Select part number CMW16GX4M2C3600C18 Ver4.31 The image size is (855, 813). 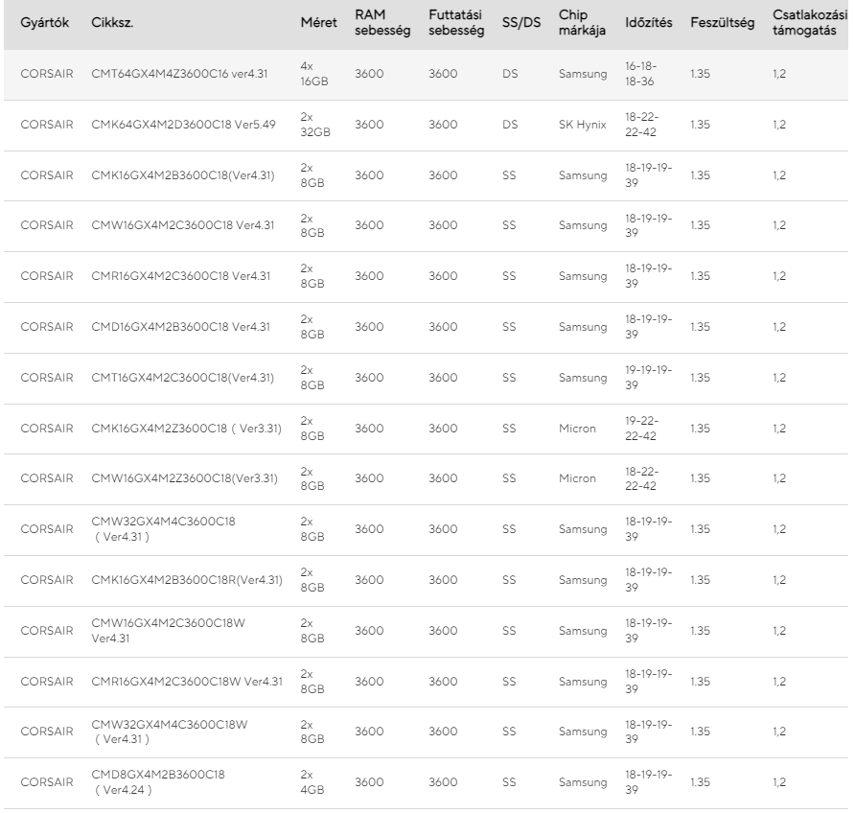(183, 225)
